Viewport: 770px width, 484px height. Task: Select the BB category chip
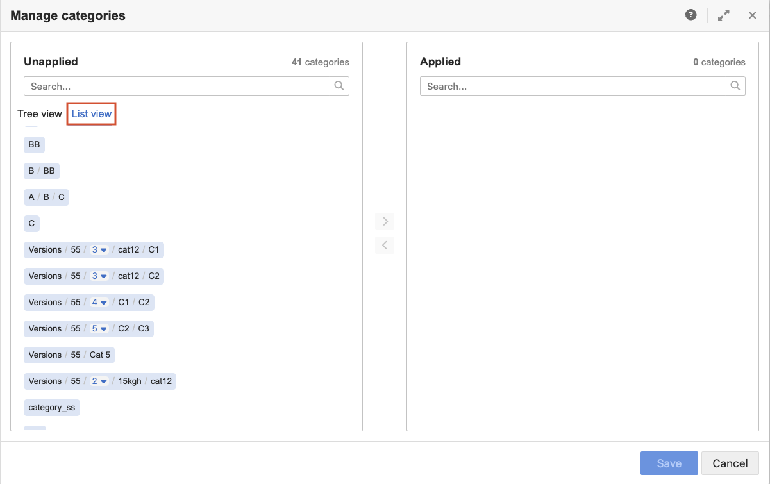pyautogui.click(x=33, y=144)
